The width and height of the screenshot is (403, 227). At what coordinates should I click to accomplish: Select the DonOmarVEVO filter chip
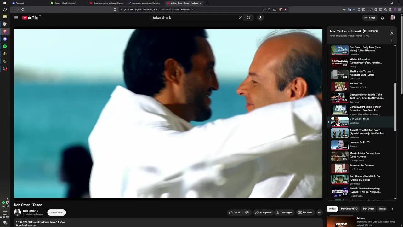point(349,209)
